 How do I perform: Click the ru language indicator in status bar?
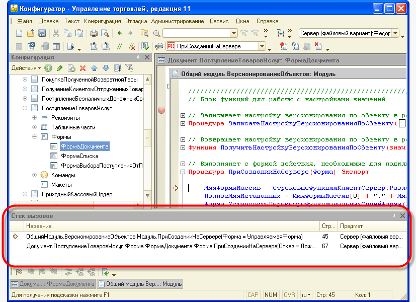(x=306, y=295)
